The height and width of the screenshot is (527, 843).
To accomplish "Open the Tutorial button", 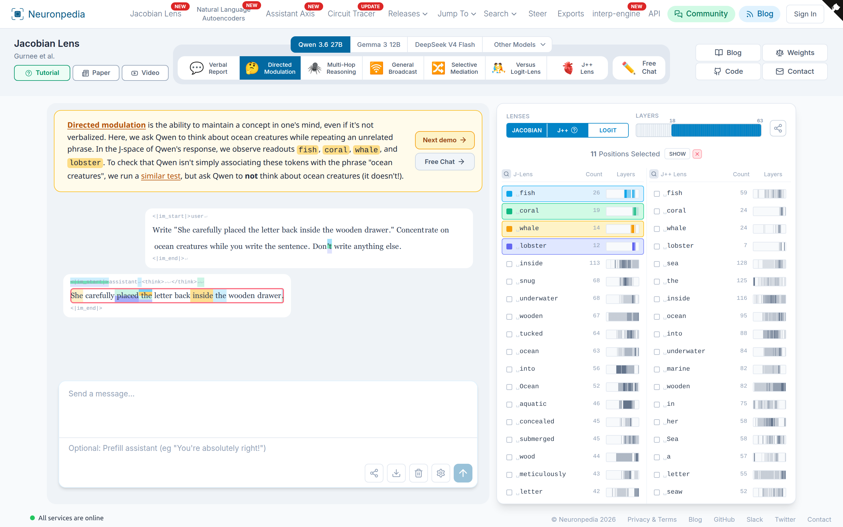I will [42, 73].
